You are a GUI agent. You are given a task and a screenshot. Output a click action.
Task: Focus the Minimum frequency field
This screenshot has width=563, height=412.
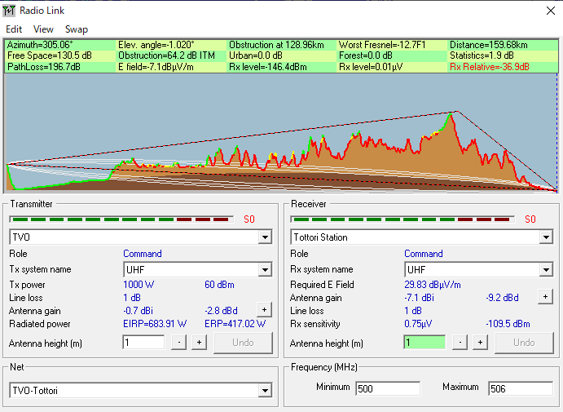point(388,388)
